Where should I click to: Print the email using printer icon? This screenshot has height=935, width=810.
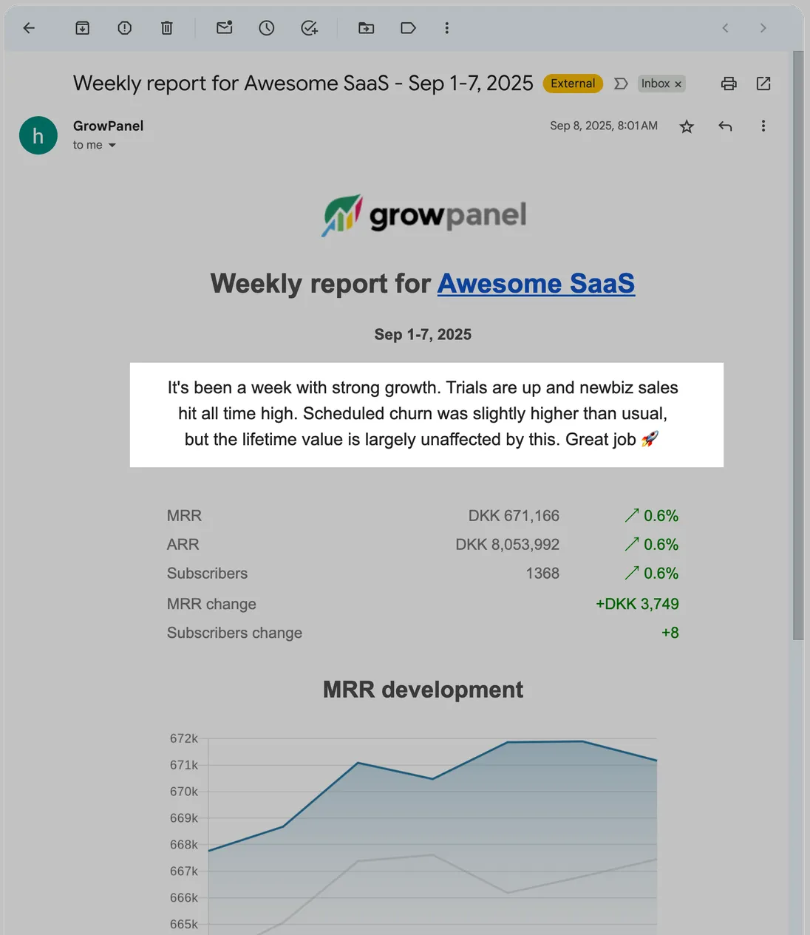coord(729,84)
